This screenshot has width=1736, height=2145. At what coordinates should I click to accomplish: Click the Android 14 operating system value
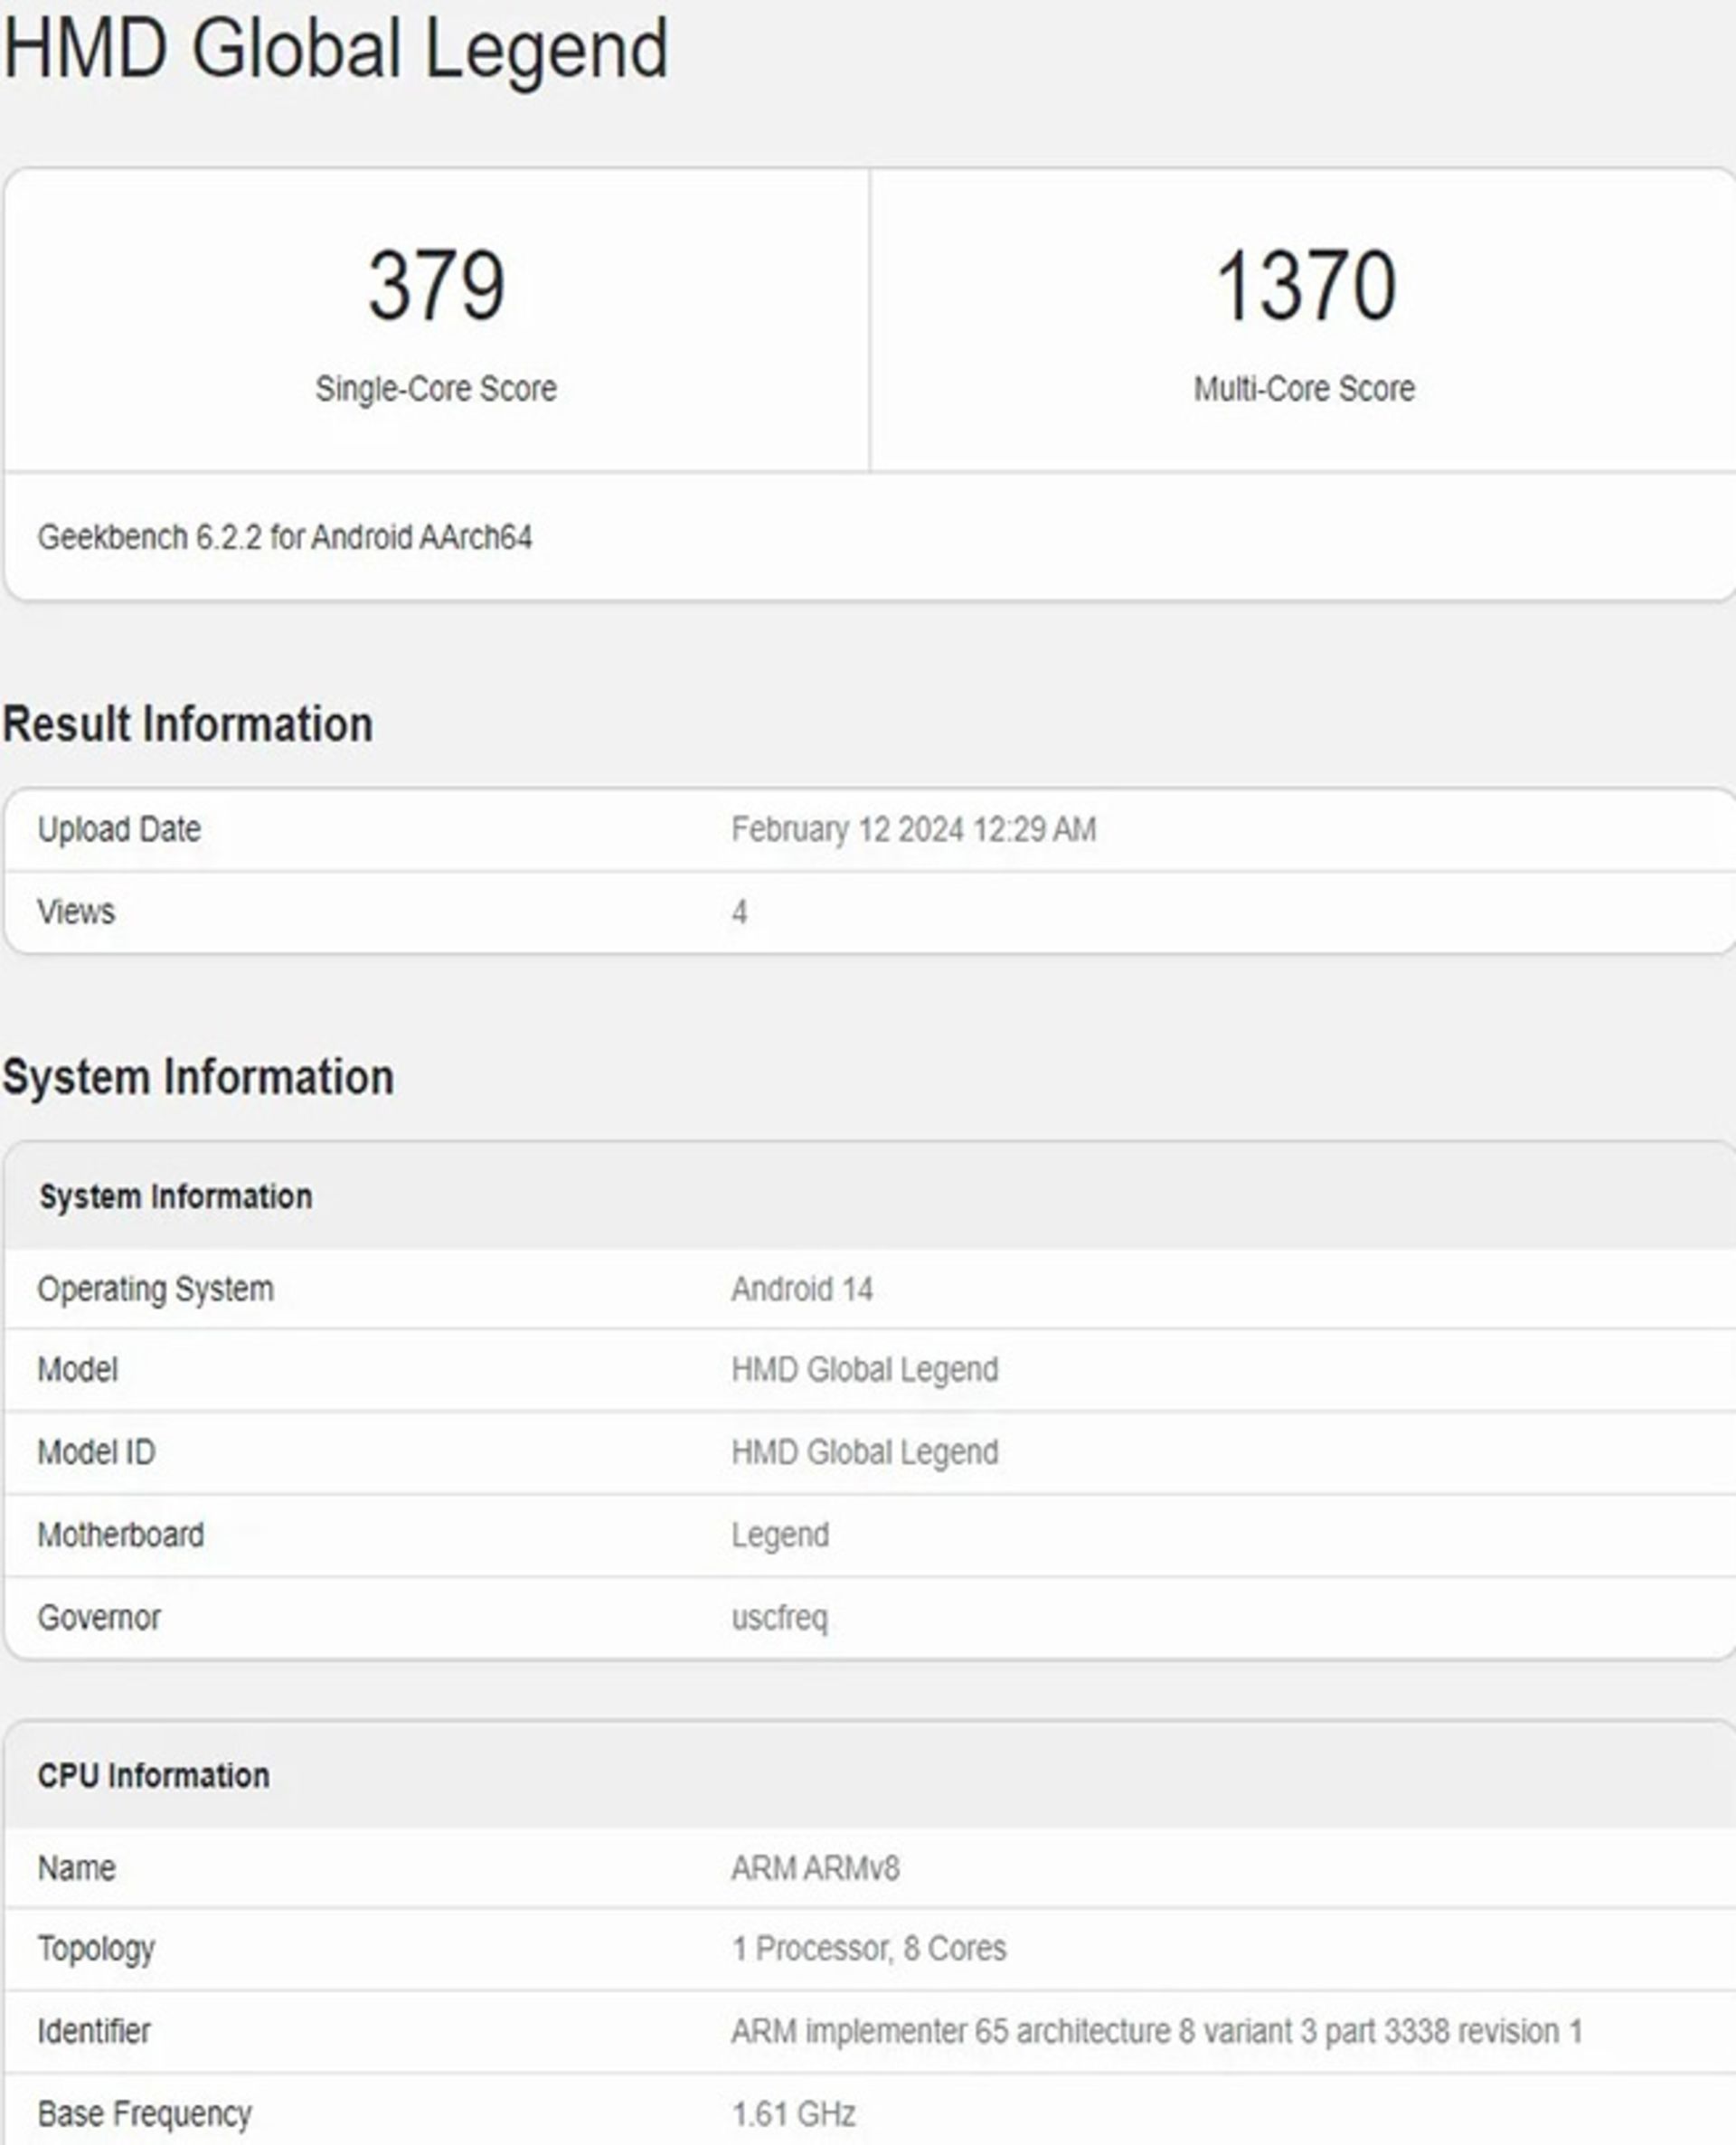802,1289
